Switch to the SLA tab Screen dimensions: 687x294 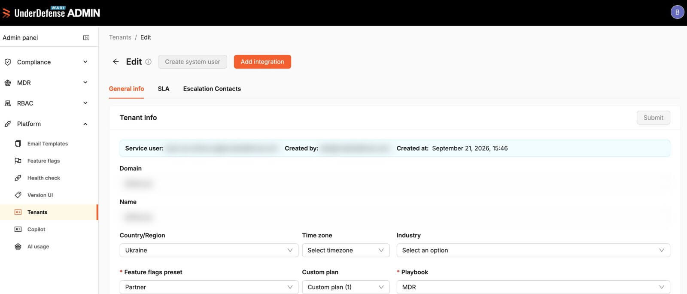(164, 89)
